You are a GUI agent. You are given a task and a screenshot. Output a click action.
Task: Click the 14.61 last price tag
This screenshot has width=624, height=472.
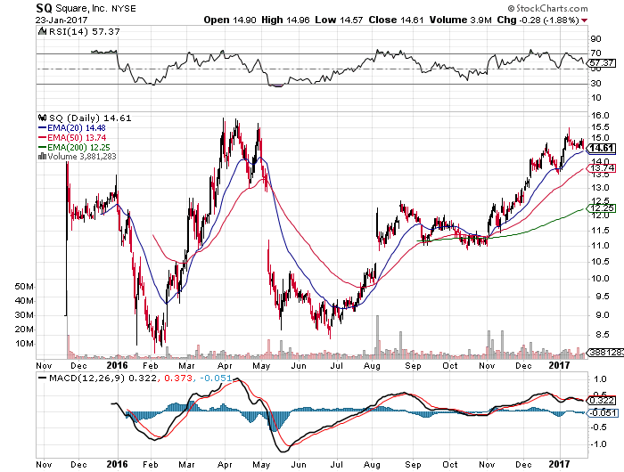tap(602, 149)
